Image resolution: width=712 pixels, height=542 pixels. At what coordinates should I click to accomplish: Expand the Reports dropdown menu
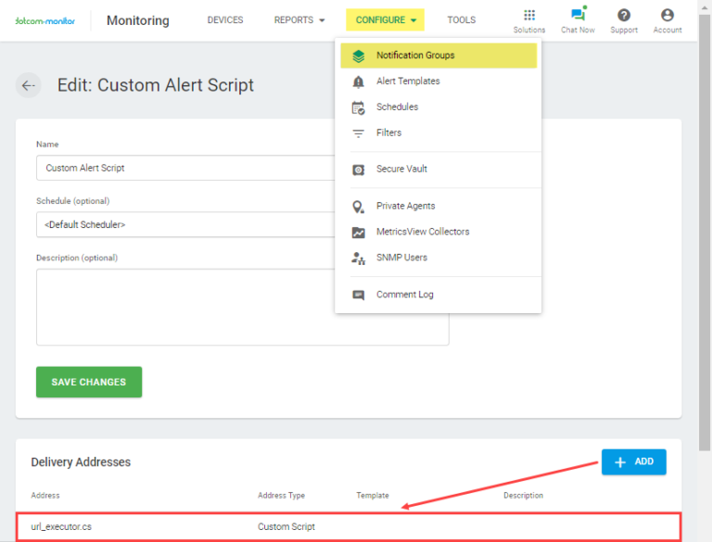click(x=299, y=20)
